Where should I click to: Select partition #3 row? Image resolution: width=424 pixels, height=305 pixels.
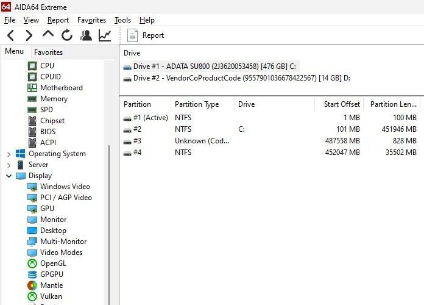point(270,141)
